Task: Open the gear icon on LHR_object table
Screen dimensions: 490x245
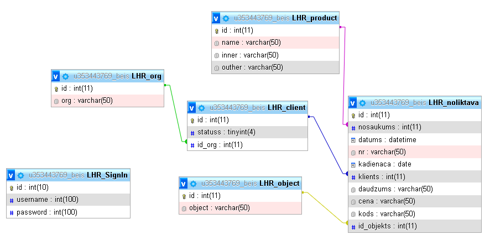Action: point(193,184)
